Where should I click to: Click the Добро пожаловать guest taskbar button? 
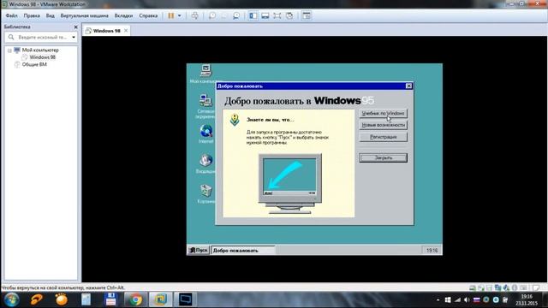click(243, 251)
